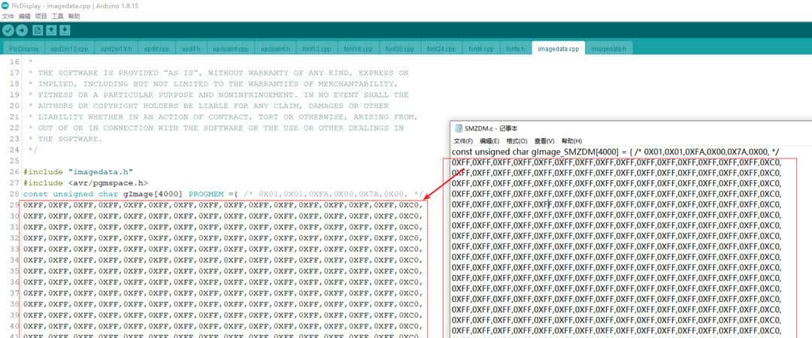Click the Save sketch toolbar icon

[65, 30]
